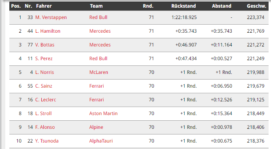The height and width of the screenshot is (149, 271).
Task: Click the Geschw. column header
Action: (x=256, y=6)
